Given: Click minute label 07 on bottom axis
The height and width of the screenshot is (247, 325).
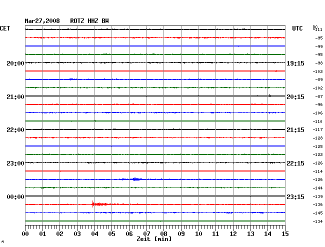Looking at the screenshot, I should click(146, 233).
